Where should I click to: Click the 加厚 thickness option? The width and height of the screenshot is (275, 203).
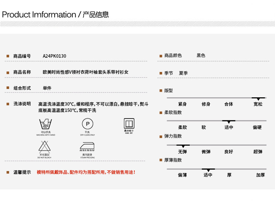click(260, 175)
